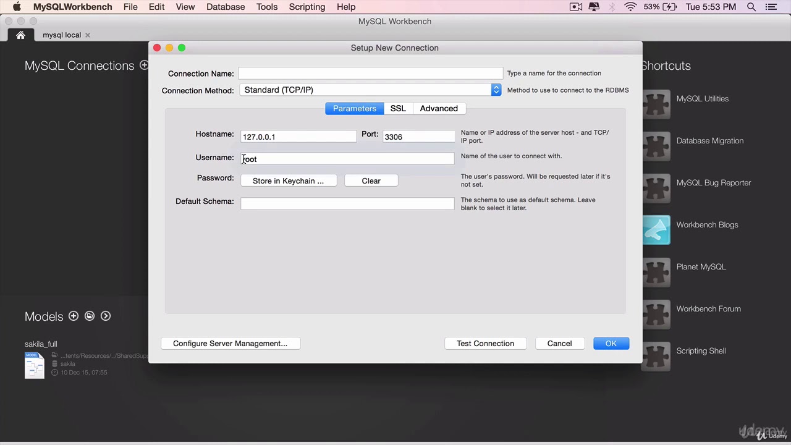Open an existing model with the folder icon beside Models
This screenshot has width=791, height=445.
[x=90, y=316]
